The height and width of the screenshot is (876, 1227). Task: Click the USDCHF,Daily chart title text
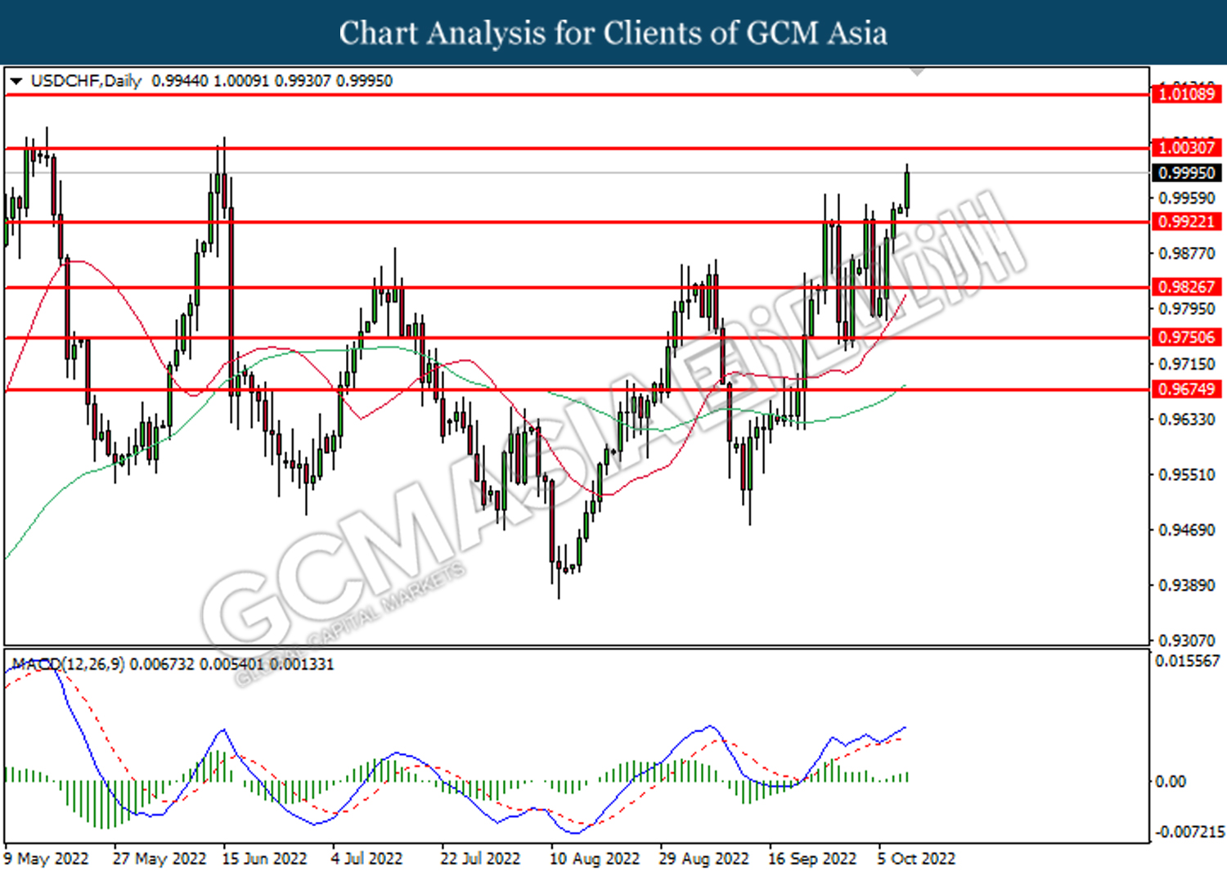click(x=86, y=81)
